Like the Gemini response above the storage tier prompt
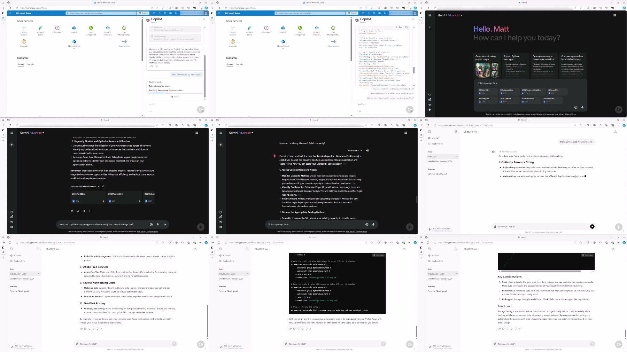Image resolution: width=627 pixels, height=352 pixels. 72,211
